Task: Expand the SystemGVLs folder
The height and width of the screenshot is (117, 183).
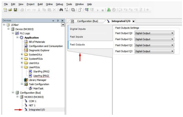Action: coord(22,54)
